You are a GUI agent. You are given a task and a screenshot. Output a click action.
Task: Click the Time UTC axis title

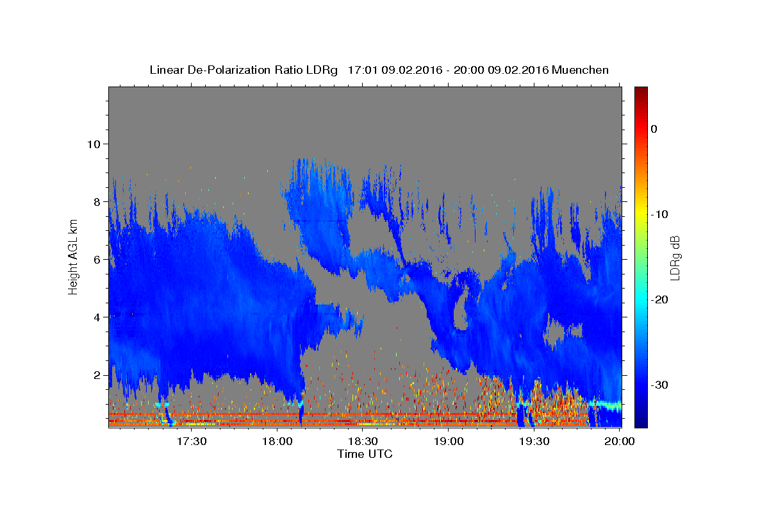pos(365,454)
